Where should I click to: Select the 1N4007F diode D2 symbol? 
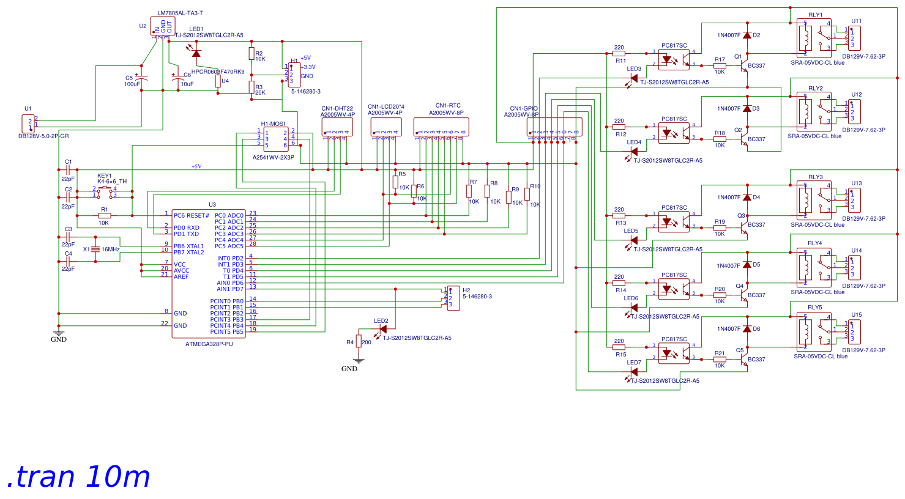click(746, 37)
